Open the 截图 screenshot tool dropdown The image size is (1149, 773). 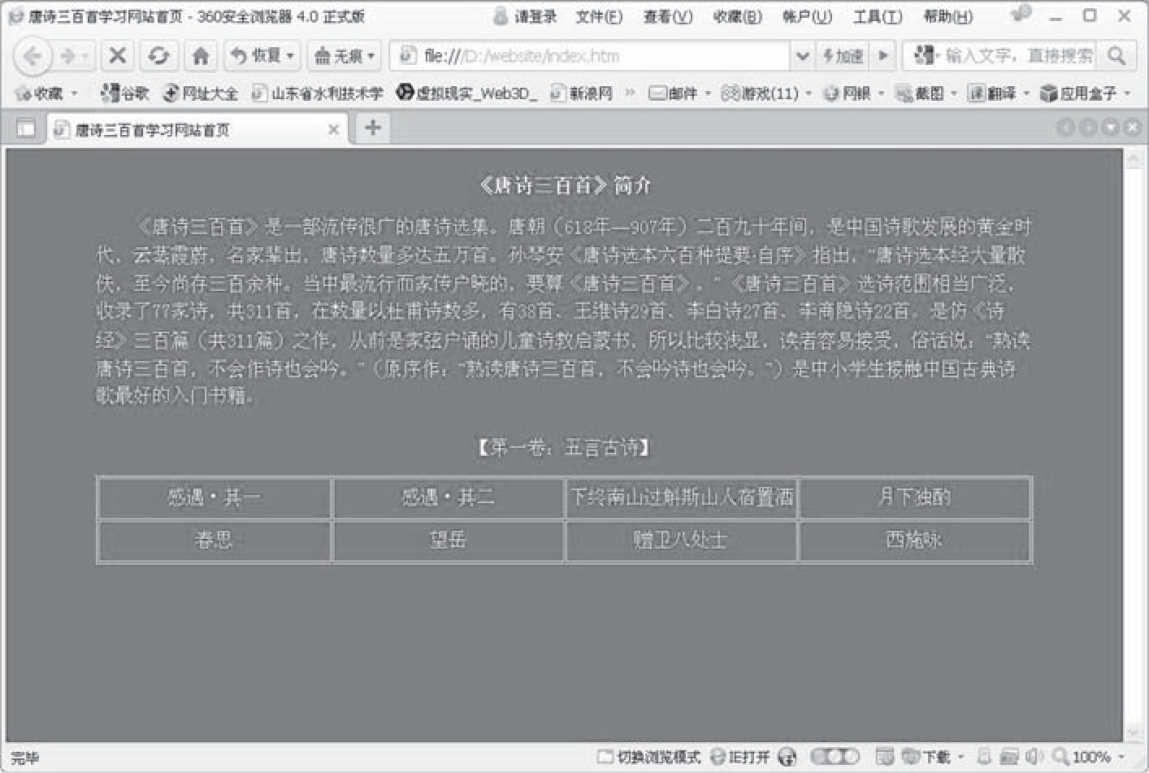(926, 93)
